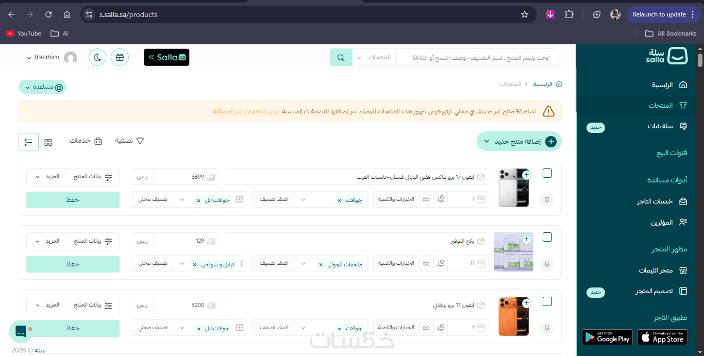Toggle unlimited quantity for بكج التوفير

point(426,264)
